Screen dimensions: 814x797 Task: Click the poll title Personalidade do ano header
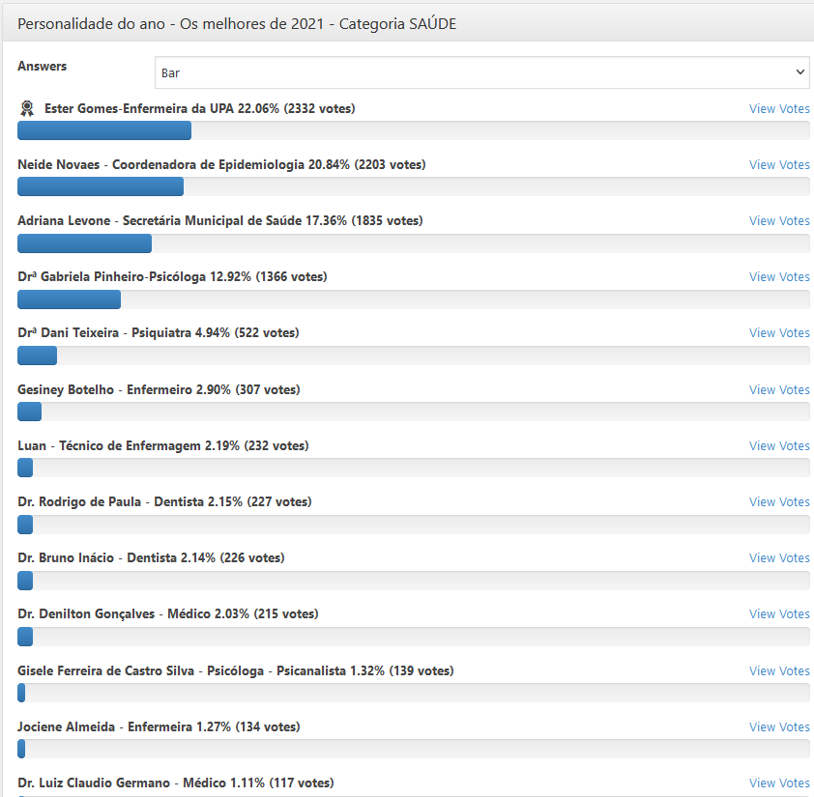click(x=237, y=24)
